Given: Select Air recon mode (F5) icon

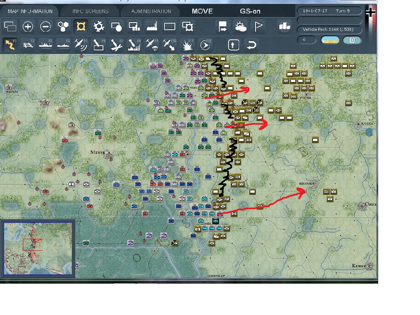Looking at the screenshot, I should click(81, 45).
